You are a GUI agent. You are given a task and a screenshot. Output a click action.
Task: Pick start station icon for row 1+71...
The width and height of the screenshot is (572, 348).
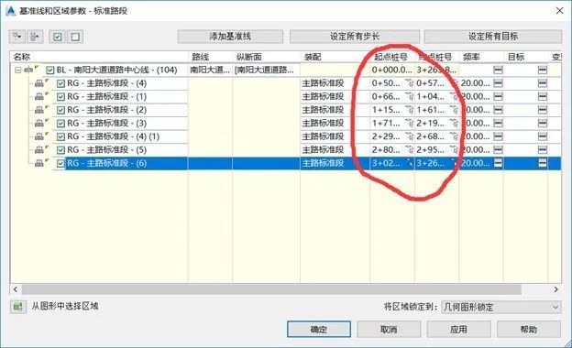tap(410, 123)
